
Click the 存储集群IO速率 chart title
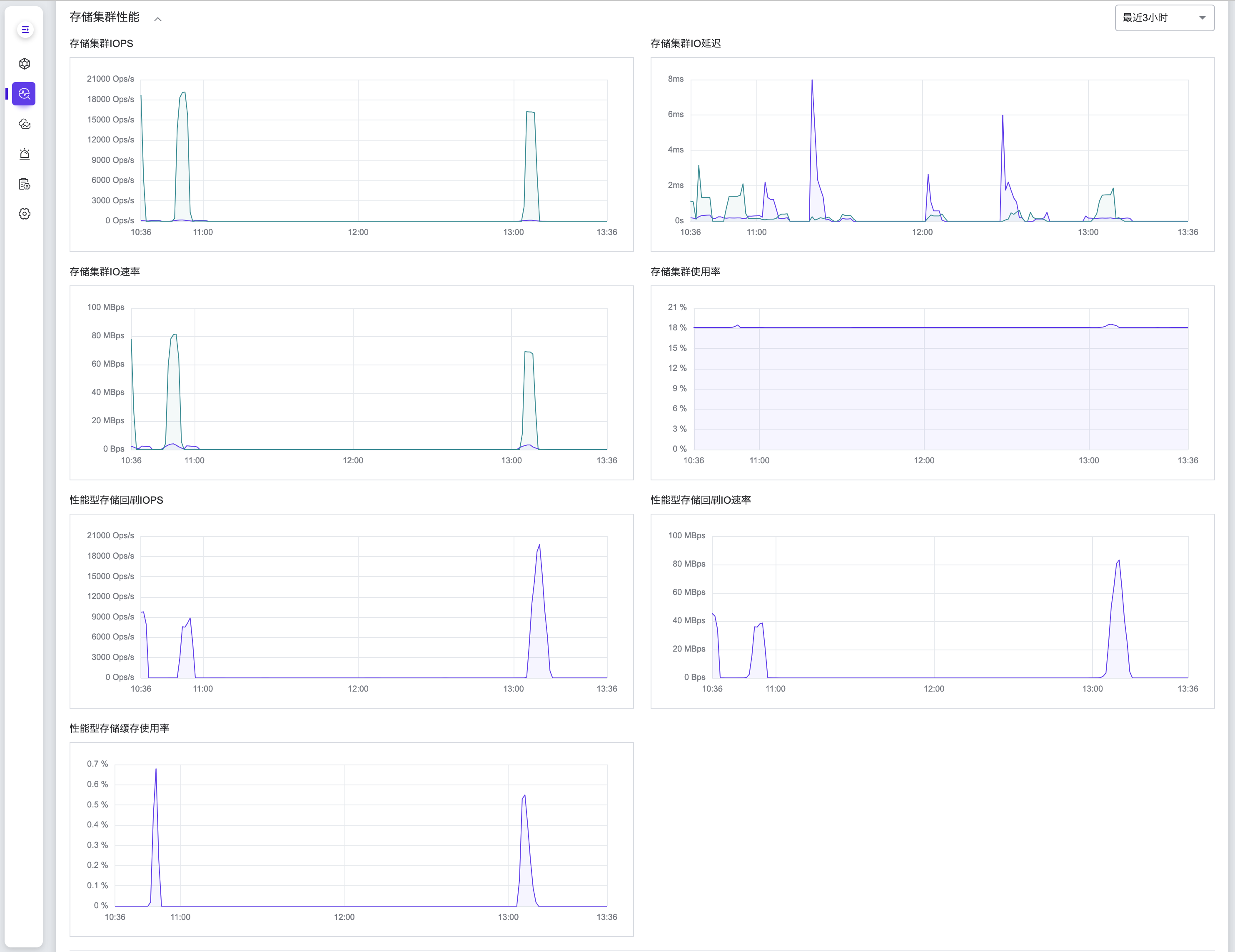pyautogui.click(x=105, y=272)
